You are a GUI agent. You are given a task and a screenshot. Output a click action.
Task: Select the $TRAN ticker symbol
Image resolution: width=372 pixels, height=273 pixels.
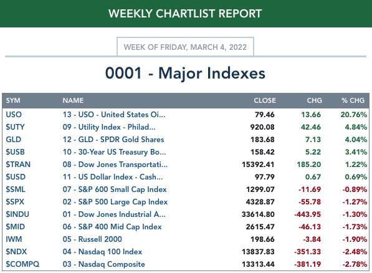click(x=18, y=165)
